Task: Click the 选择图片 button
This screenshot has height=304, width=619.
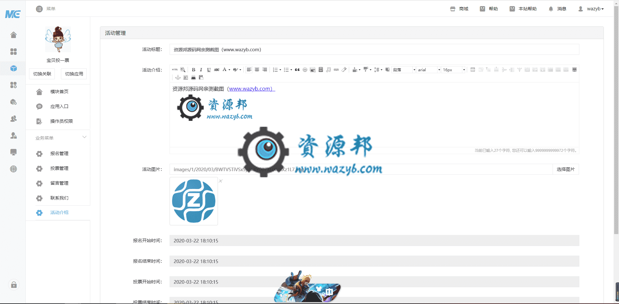Action: pyautogui.click(x=565, y=169)
